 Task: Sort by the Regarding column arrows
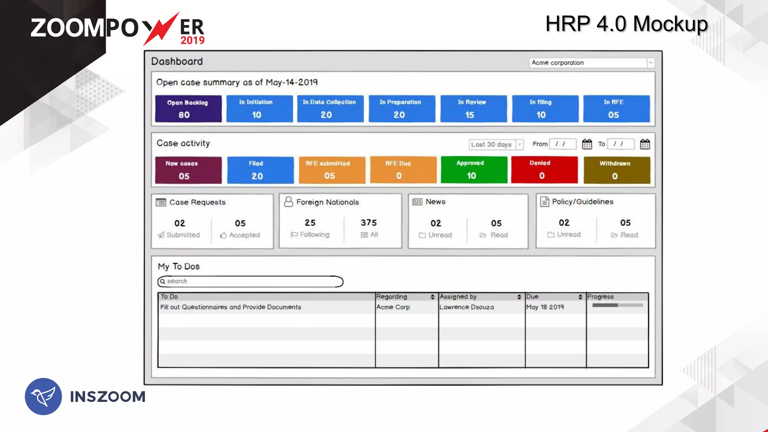click(x=432, y=297)
